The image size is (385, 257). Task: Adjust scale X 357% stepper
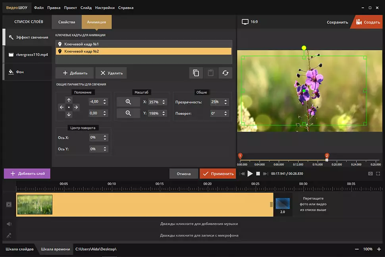click(164, 102)
